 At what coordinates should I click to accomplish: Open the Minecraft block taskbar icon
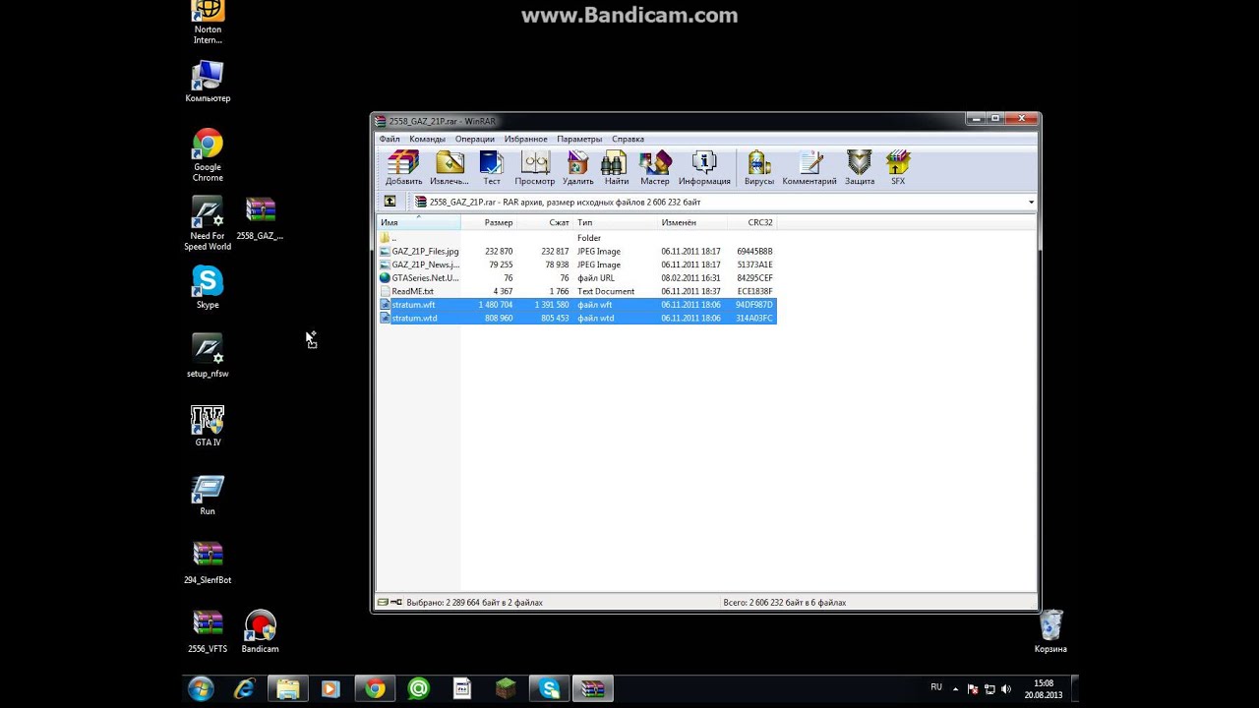click(506, 688)
